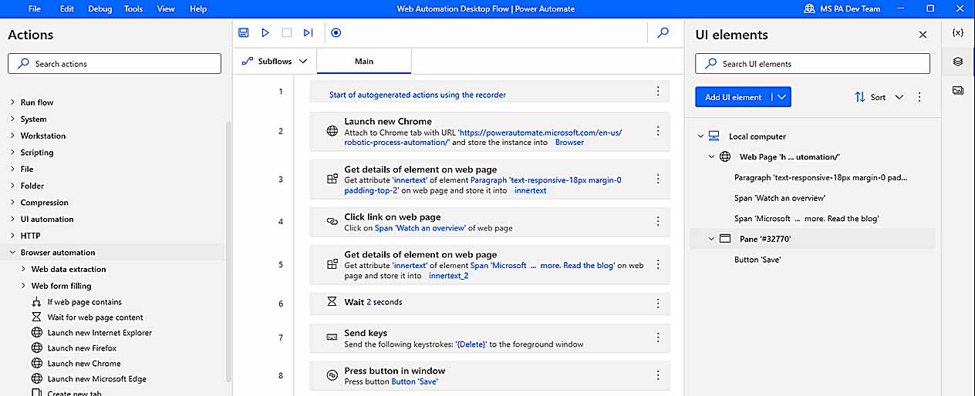The height and width of the screenshot is (396, 975).
Task: Open more options for Send keys step
Action: pos(658,337)
